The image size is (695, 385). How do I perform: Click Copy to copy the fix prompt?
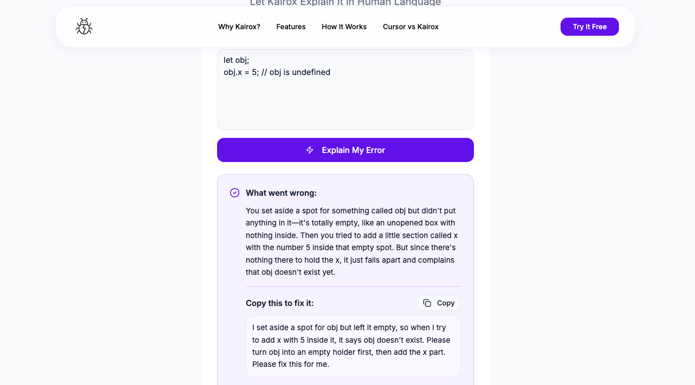[439, 303]
